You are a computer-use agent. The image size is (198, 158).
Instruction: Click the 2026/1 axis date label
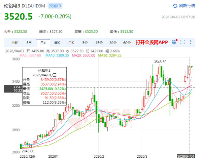point(53,156)
